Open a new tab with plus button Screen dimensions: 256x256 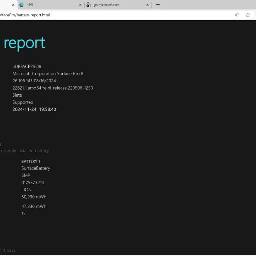tap(158, 5)
